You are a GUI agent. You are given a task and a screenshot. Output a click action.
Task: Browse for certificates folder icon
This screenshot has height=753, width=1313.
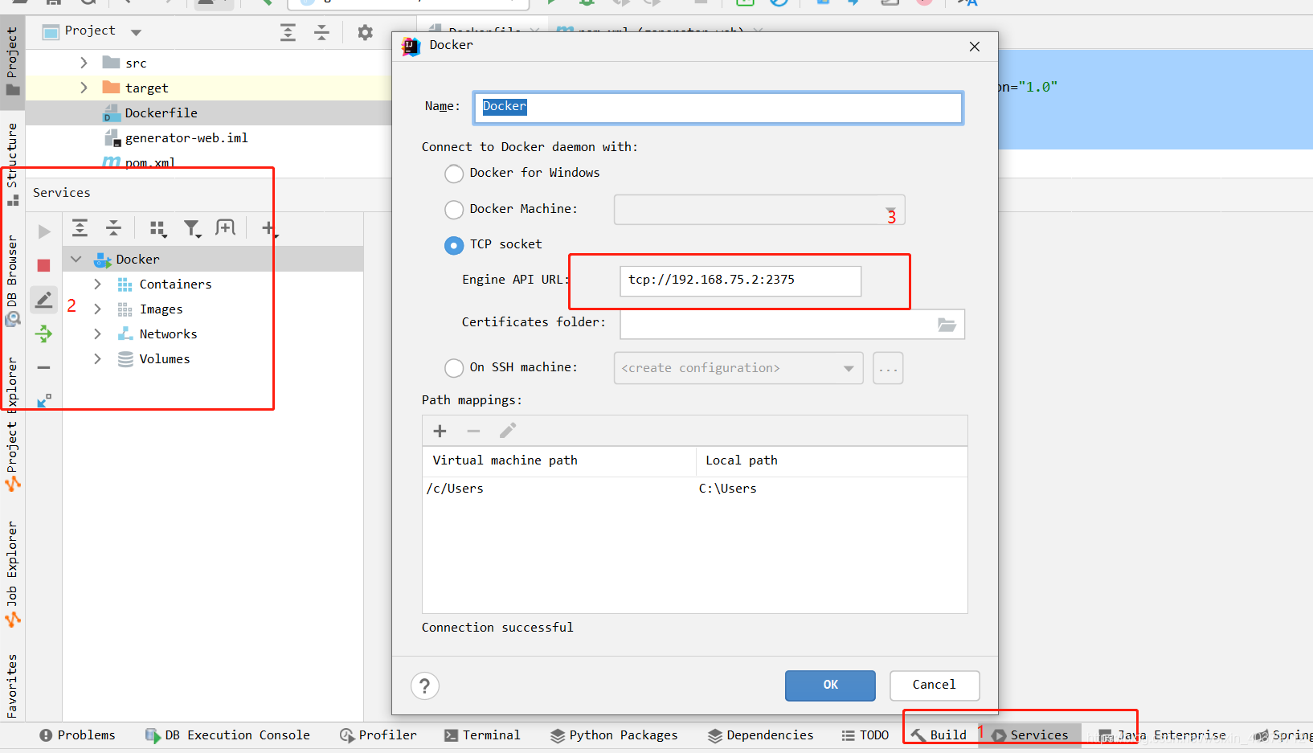[947, 325]
